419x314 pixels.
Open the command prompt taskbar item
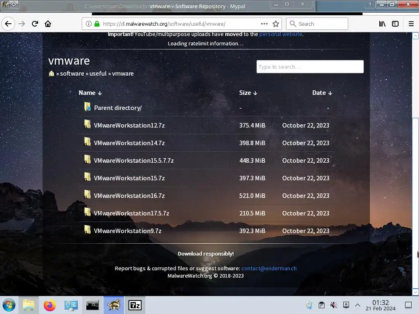(92, 305)
